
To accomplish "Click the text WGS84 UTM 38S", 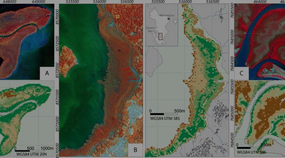I will pyautogui.click(x=165, y=118).
